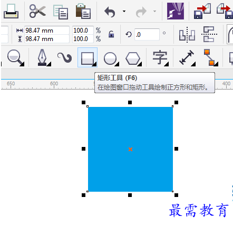Click the object width field 98.47 mm

[x=47, y=31]
